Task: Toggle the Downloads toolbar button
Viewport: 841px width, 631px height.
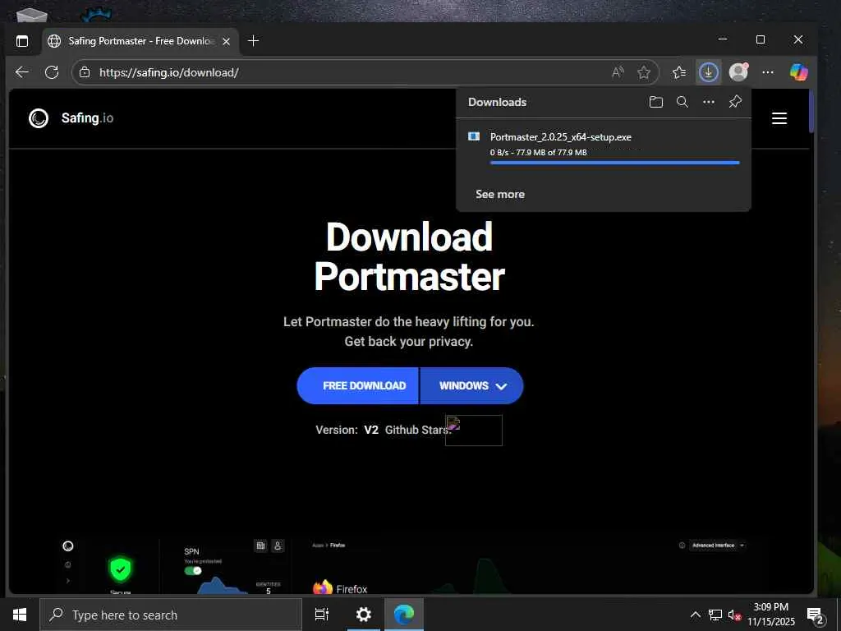Action: [x=709, y=72]
